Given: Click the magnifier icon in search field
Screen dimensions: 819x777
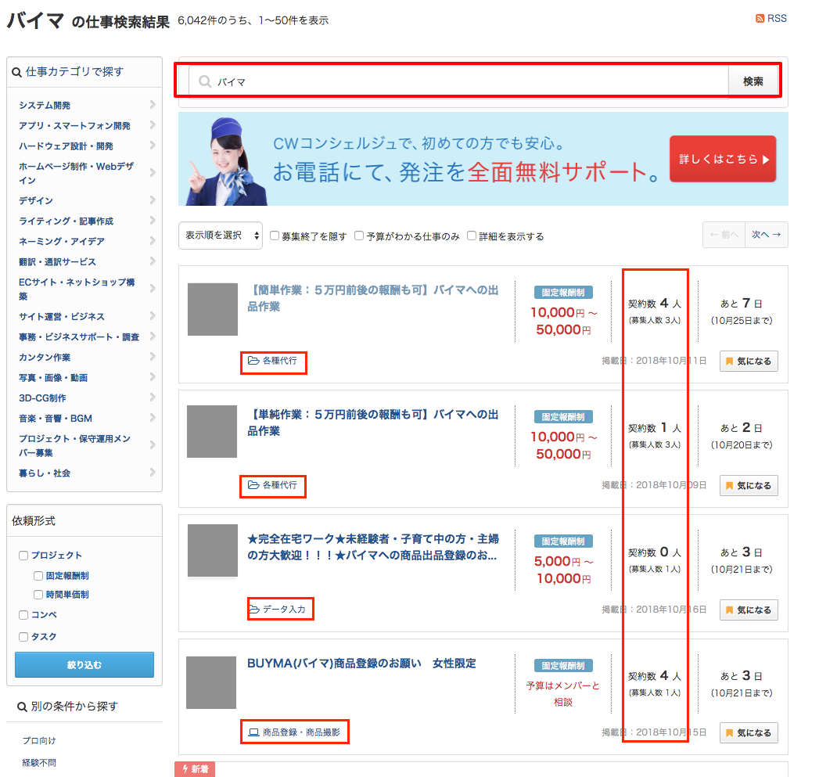Looking at the screenshot, I should [x=205, y=81].
